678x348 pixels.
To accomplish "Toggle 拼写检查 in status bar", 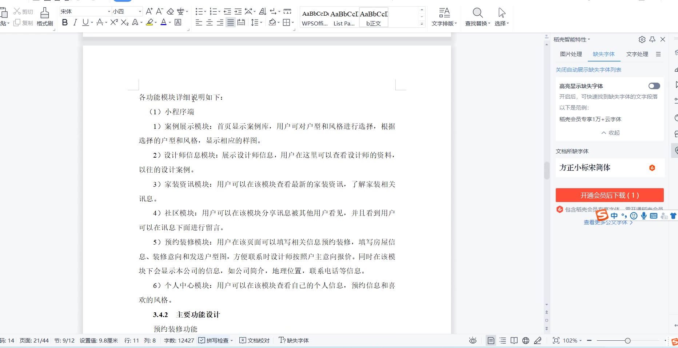I will click(214, 341).
